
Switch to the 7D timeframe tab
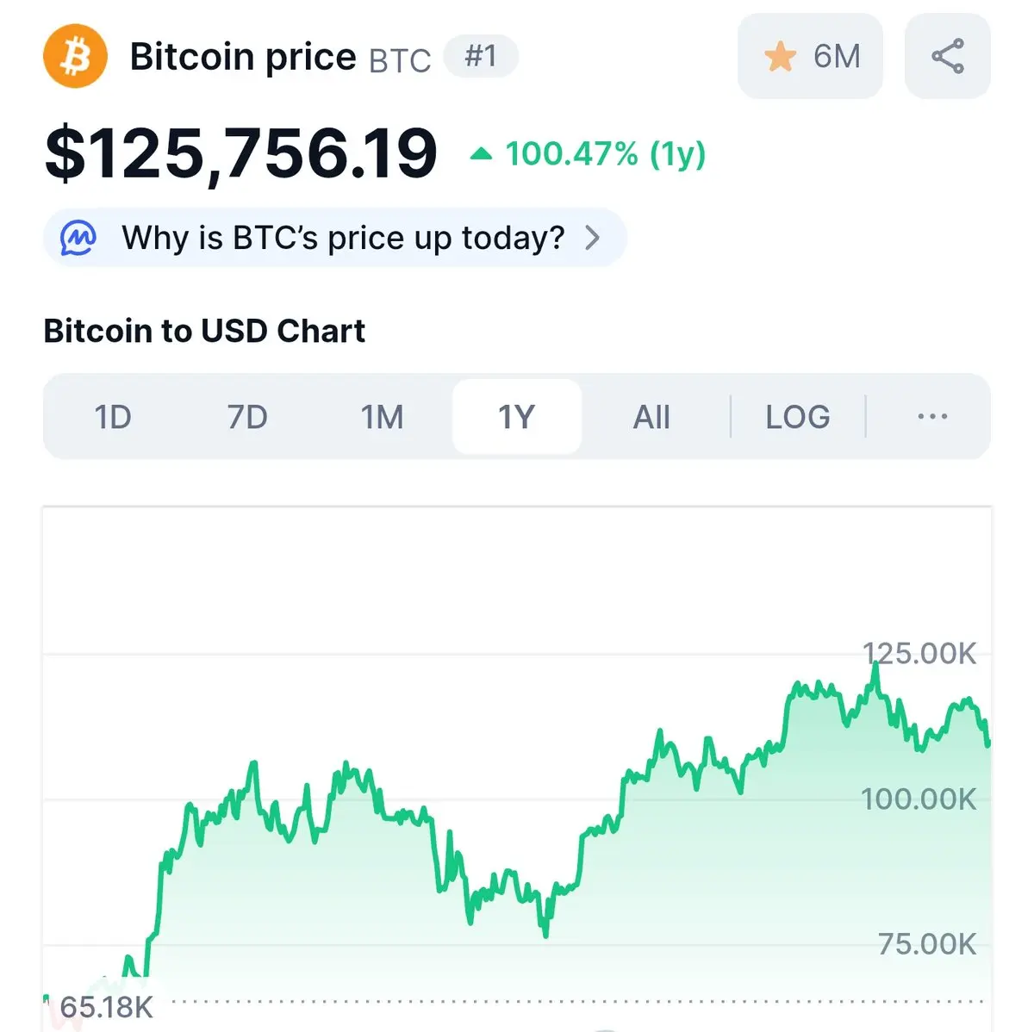coord(247,417)
